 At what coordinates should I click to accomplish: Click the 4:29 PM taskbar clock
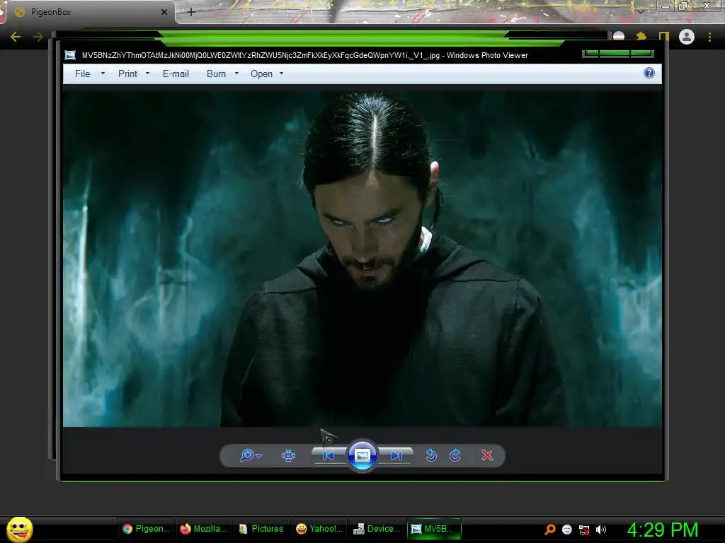coord(663,530)
